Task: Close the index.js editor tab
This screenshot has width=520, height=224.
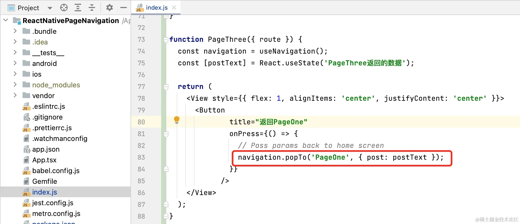Action: (x=174, y=8)
